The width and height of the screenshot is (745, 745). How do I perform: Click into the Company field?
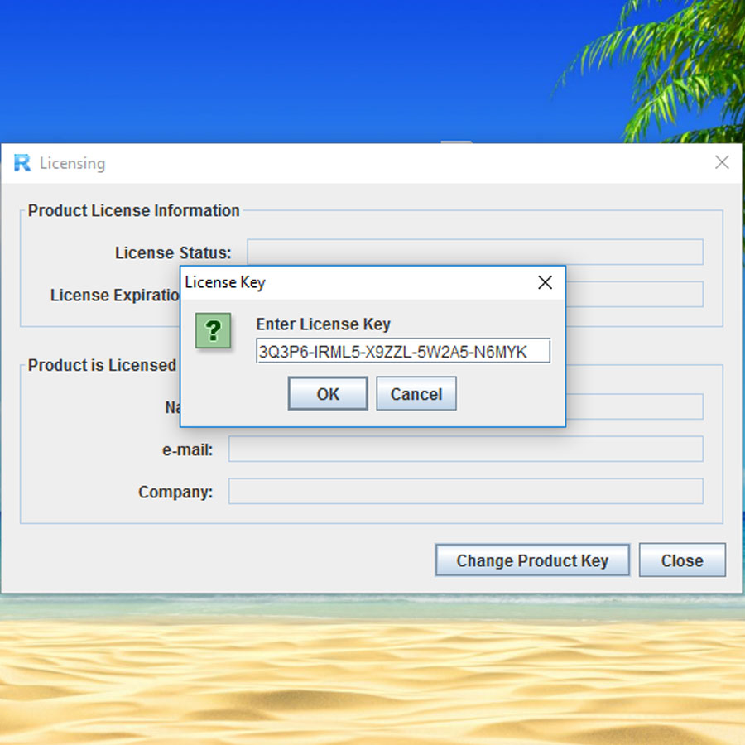pos(465,491)
